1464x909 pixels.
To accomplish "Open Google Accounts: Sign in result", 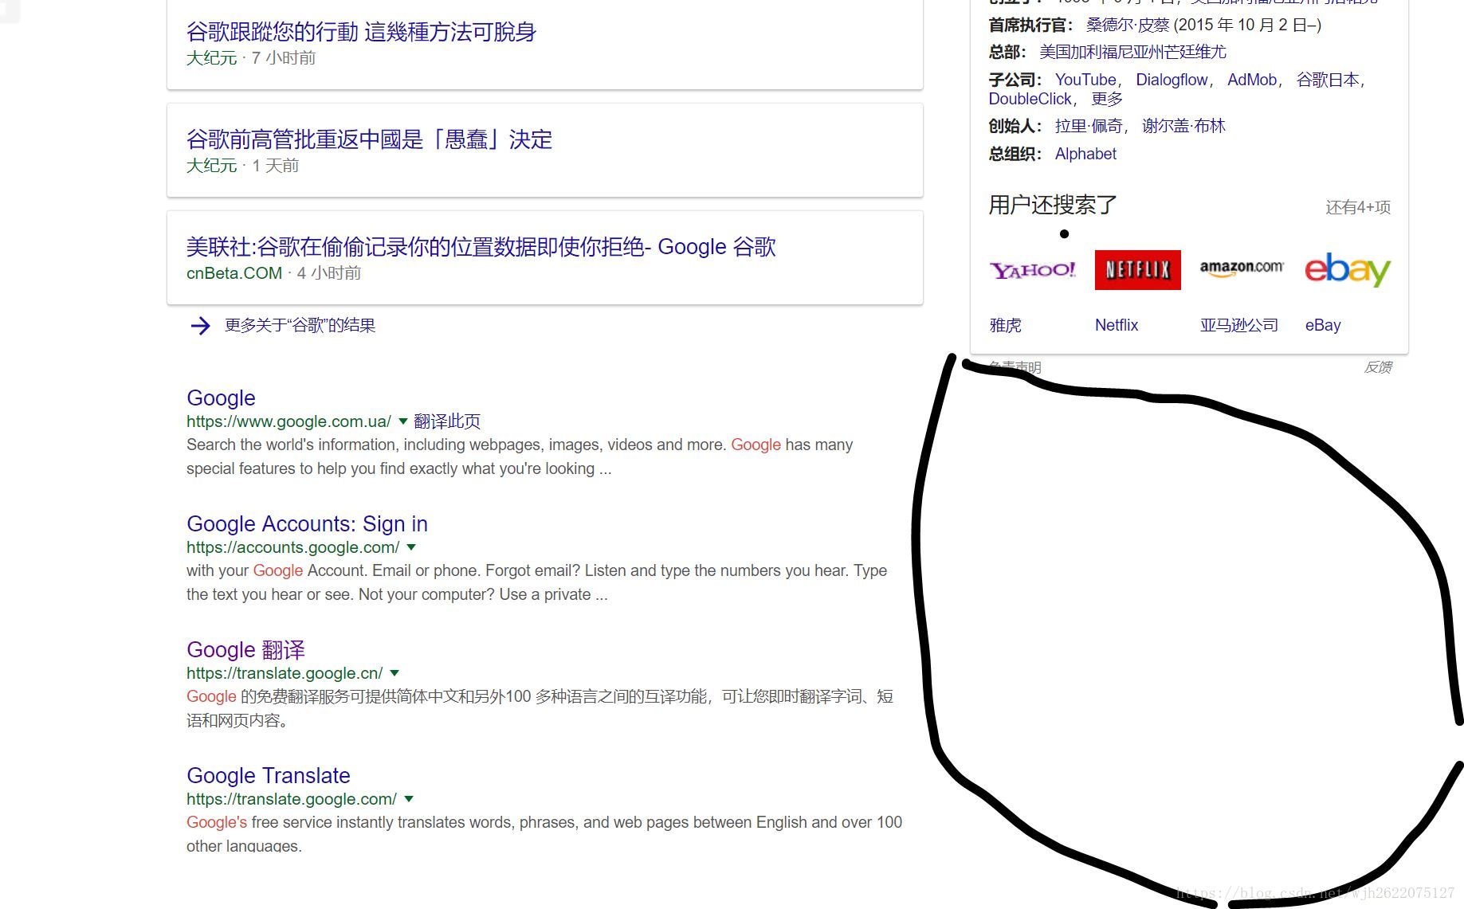I will point(307,523).
